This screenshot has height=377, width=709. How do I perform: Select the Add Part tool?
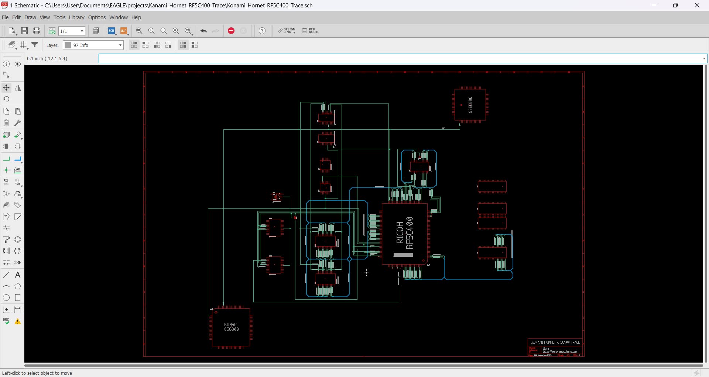[x=6, y=135]
